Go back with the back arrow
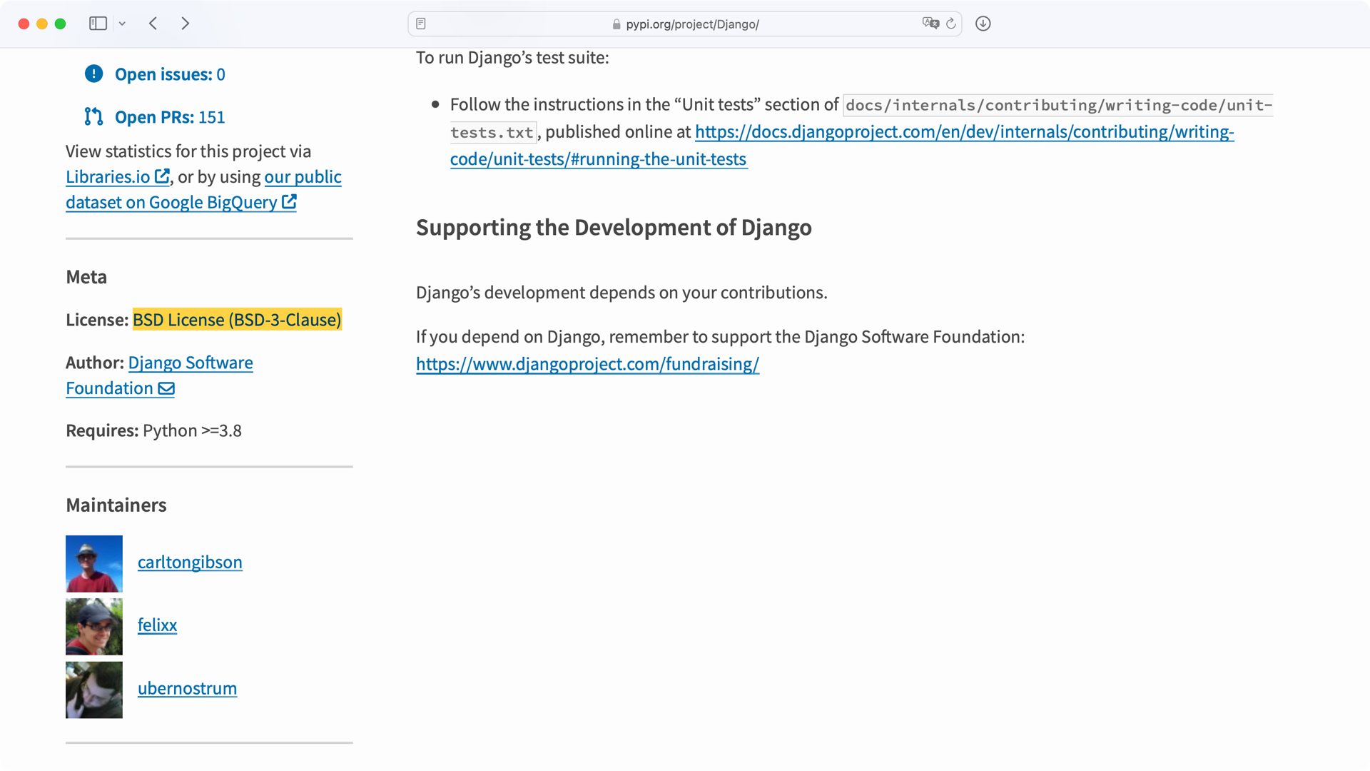 [x=153, y=24]
